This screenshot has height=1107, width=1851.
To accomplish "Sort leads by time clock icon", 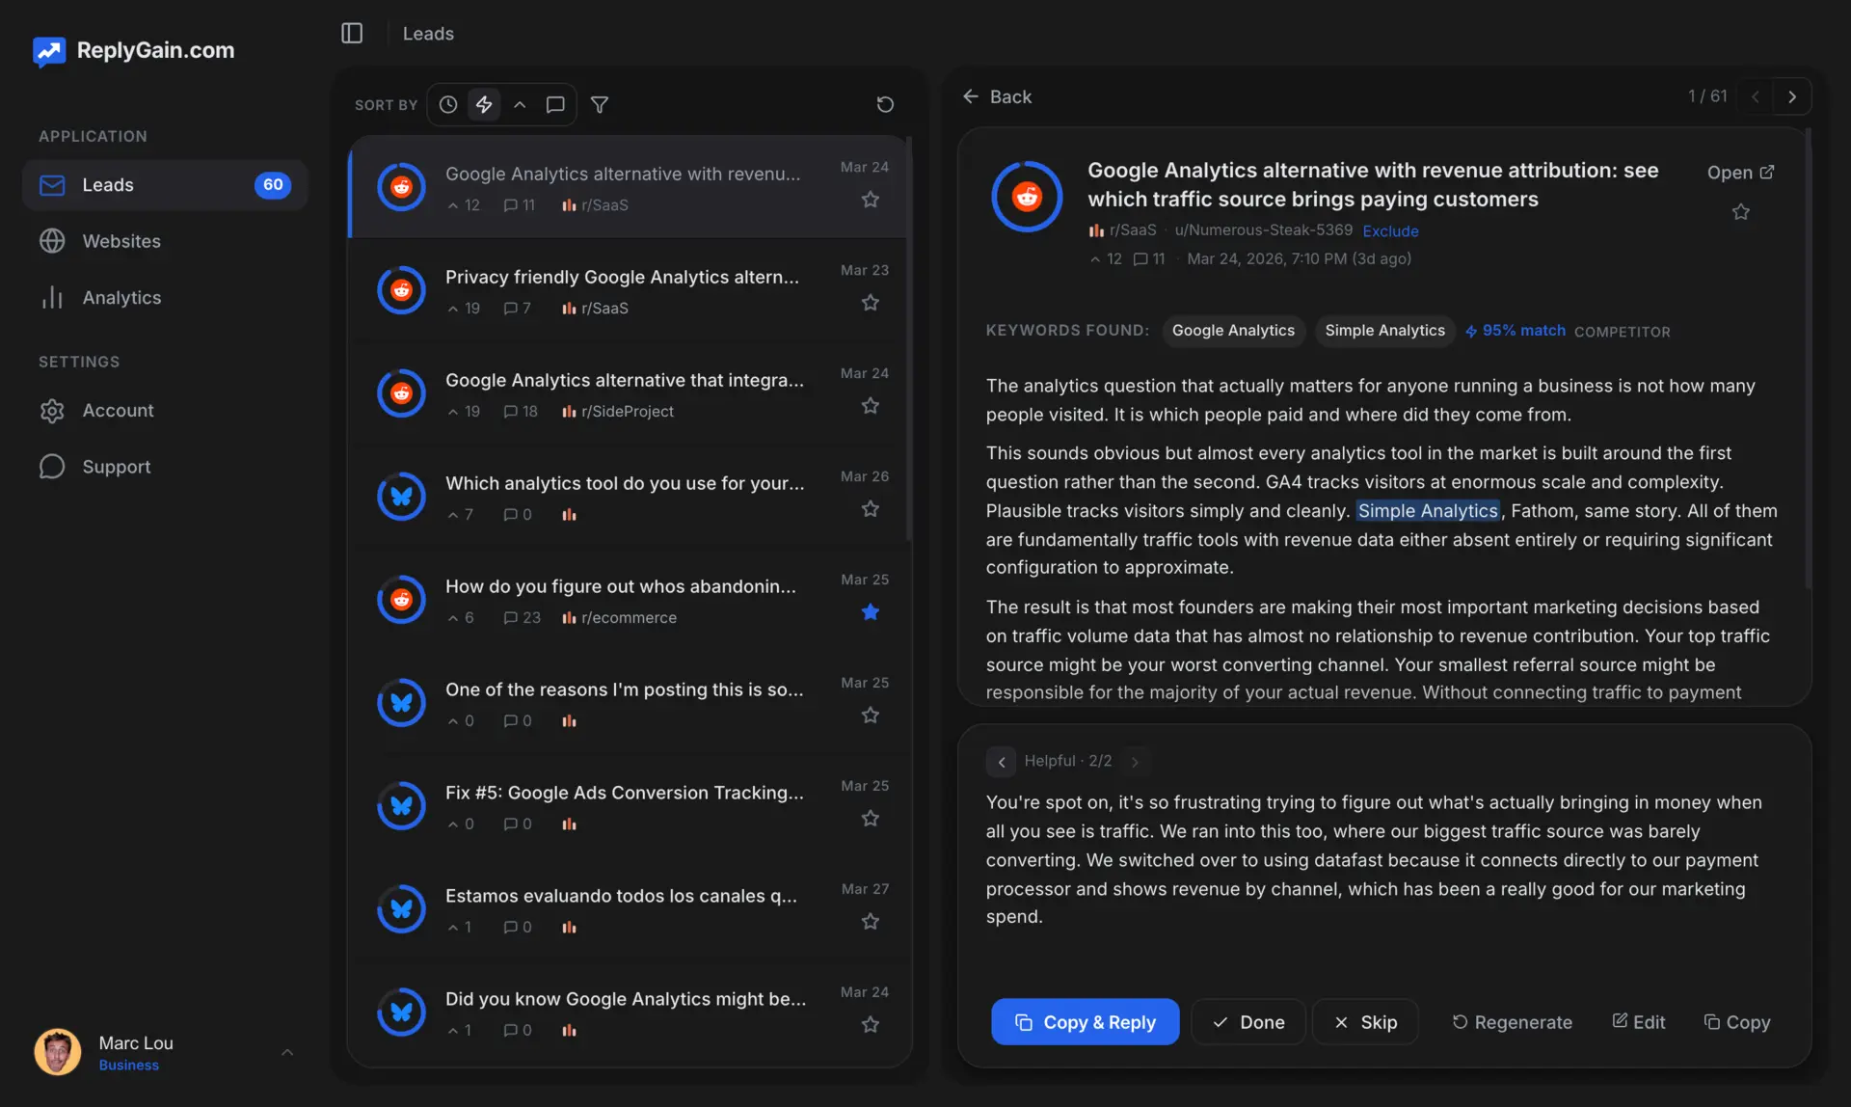I will pos(448,104).
